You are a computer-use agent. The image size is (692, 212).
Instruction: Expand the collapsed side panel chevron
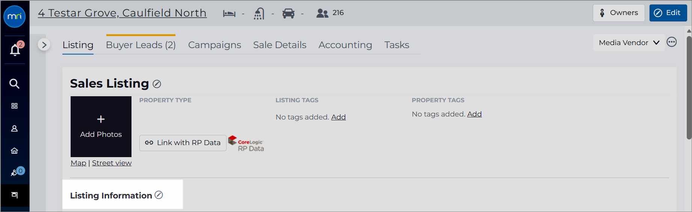point(44,45)
